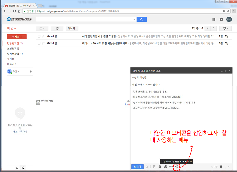Insert emoticon with smiley icon
The height and width of the screenshot is (172, 237).
tap(177, 167)
